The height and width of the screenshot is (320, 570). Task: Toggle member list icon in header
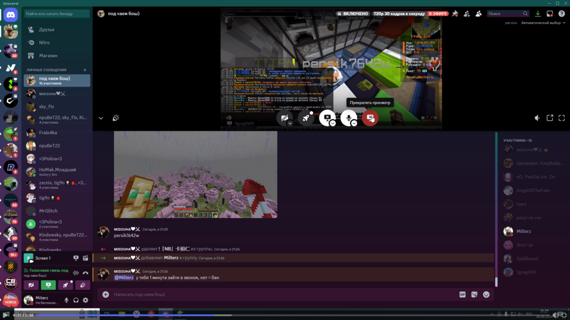[x=478, y=14]
